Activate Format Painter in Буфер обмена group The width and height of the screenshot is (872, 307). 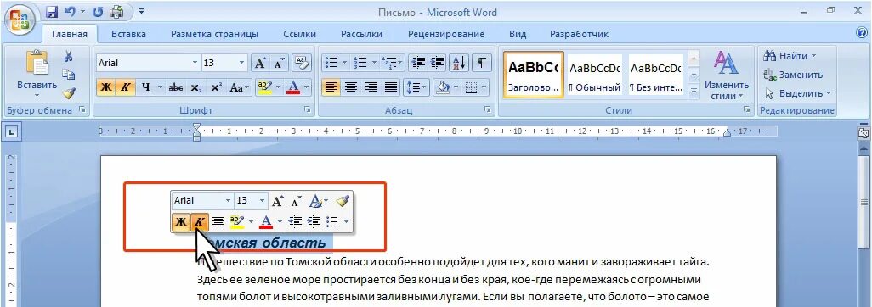[x=68, y=93]
